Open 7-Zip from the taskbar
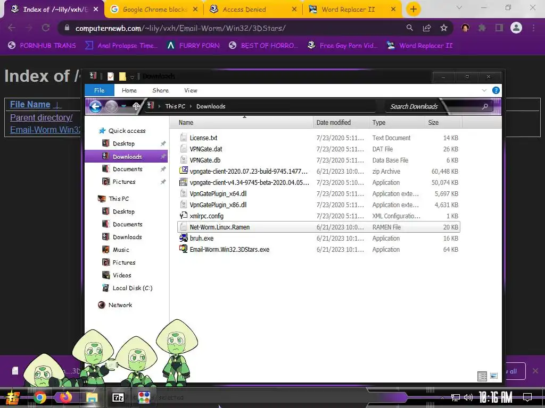545x408 pixels. (118, 397)
